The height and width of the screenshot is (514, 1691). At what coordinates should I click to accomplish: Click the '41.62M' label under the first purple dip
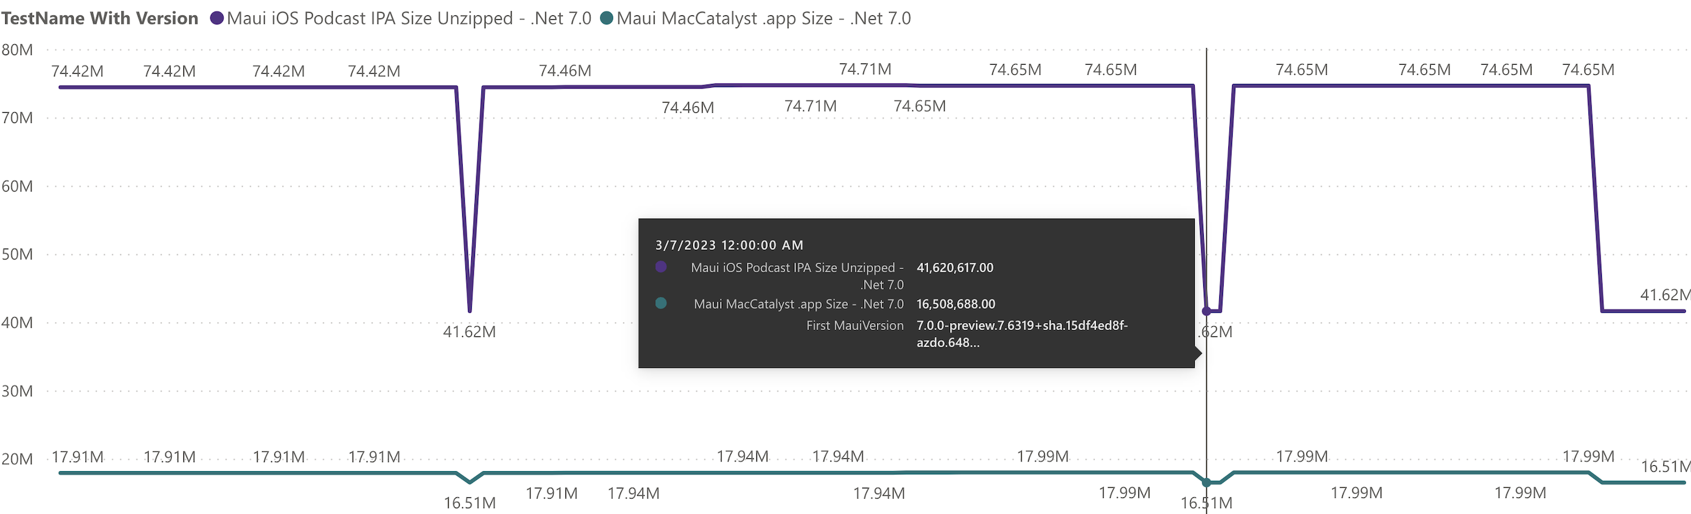pyautogui.click(x=469, y=331)
